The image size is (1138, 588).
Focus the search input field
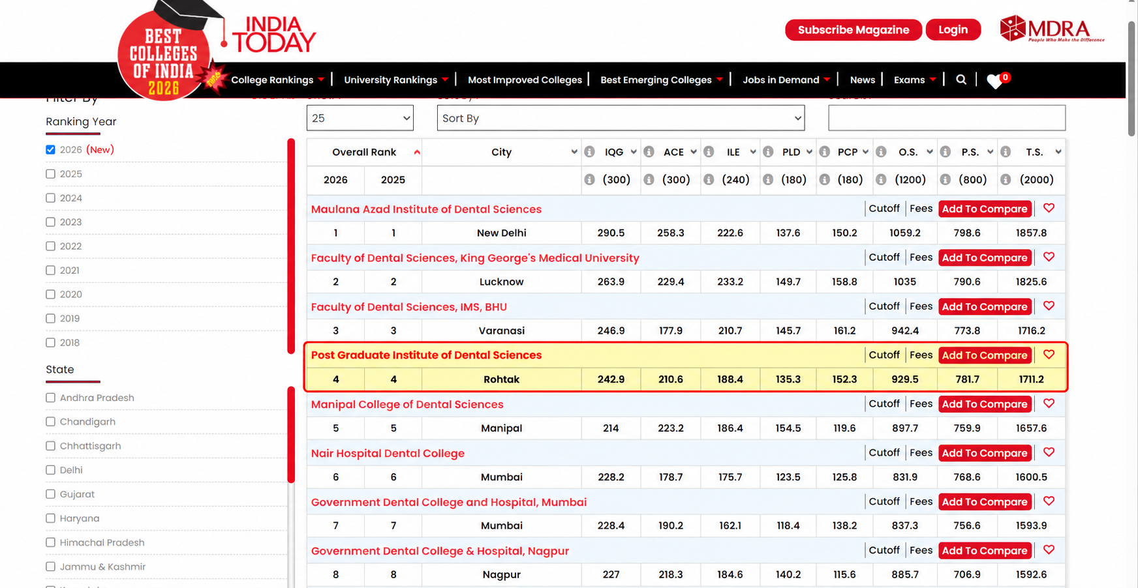(947, 118)
